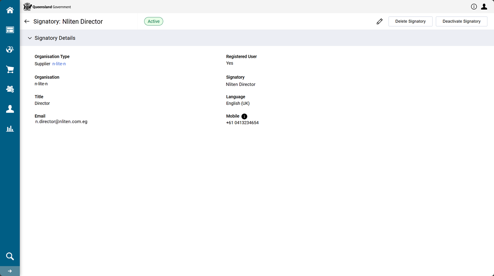Click the info icon beside Mobile
Viewport: 494px width, 276px height.
tap(244, 116)
